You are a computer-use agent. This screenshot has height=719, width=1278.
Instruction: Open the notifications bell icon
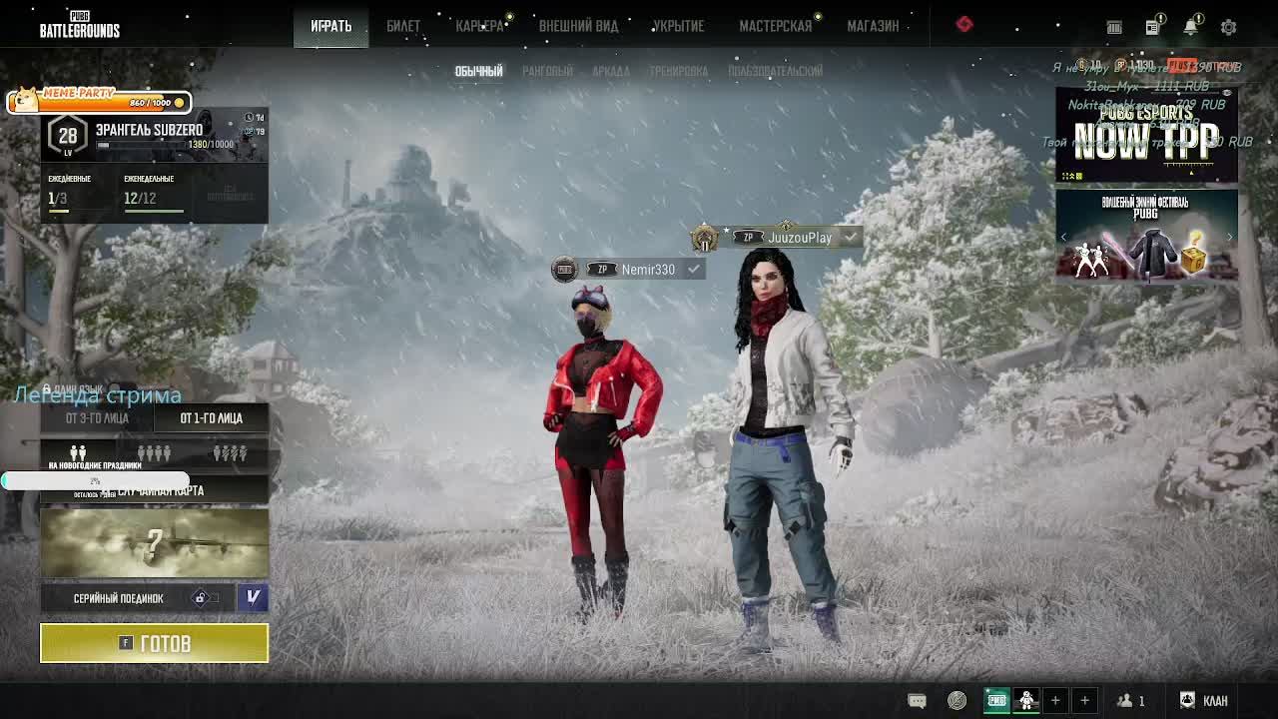click(1191, 27)
